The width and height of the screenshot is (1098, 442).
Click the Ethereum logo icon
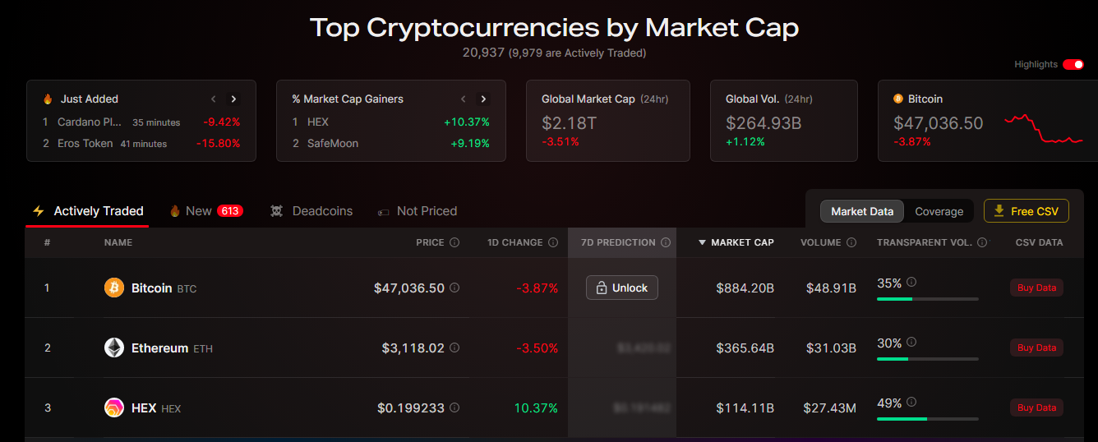point(114,348)
